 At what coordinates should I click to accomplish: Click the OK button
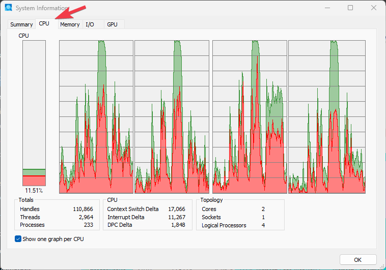click(x=358, y=260)
